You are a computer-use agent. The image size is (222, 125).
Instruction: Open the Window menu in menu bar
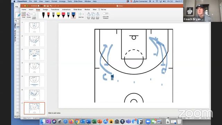(88, 1)
